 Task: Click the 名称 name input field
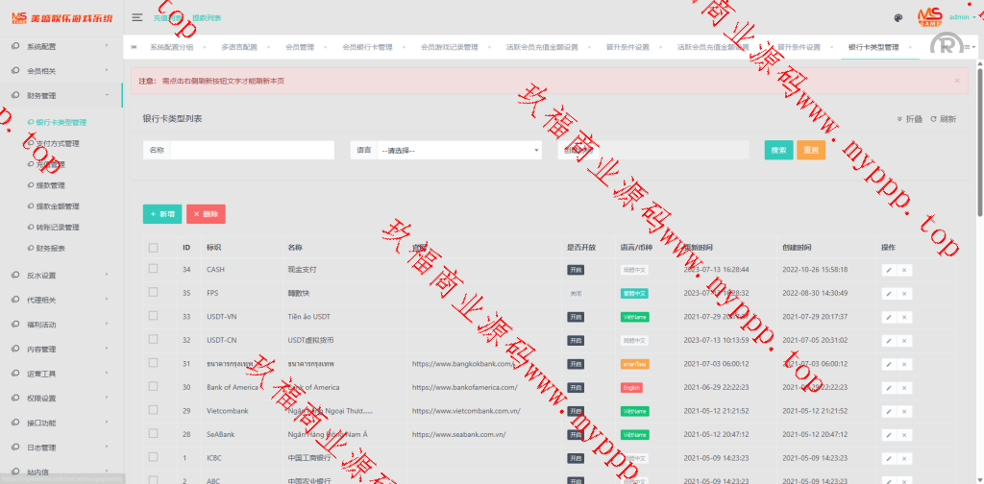coord(252,151)
